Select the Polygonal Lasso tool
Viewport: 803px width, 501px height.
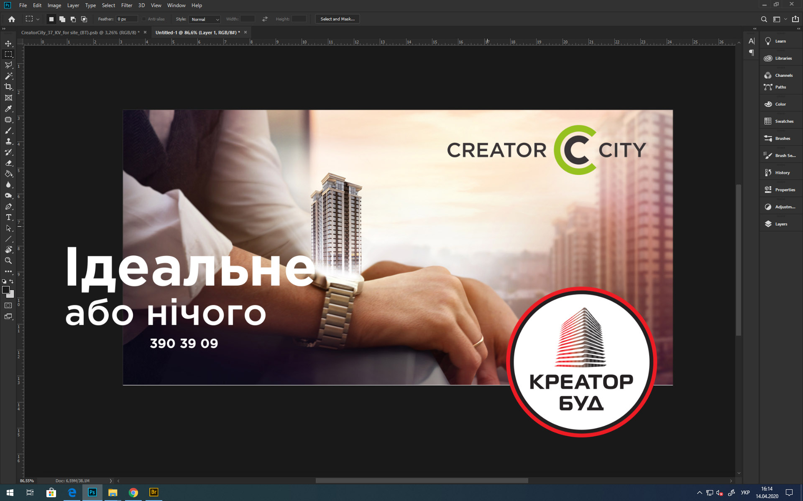click(x=8, y=65)
